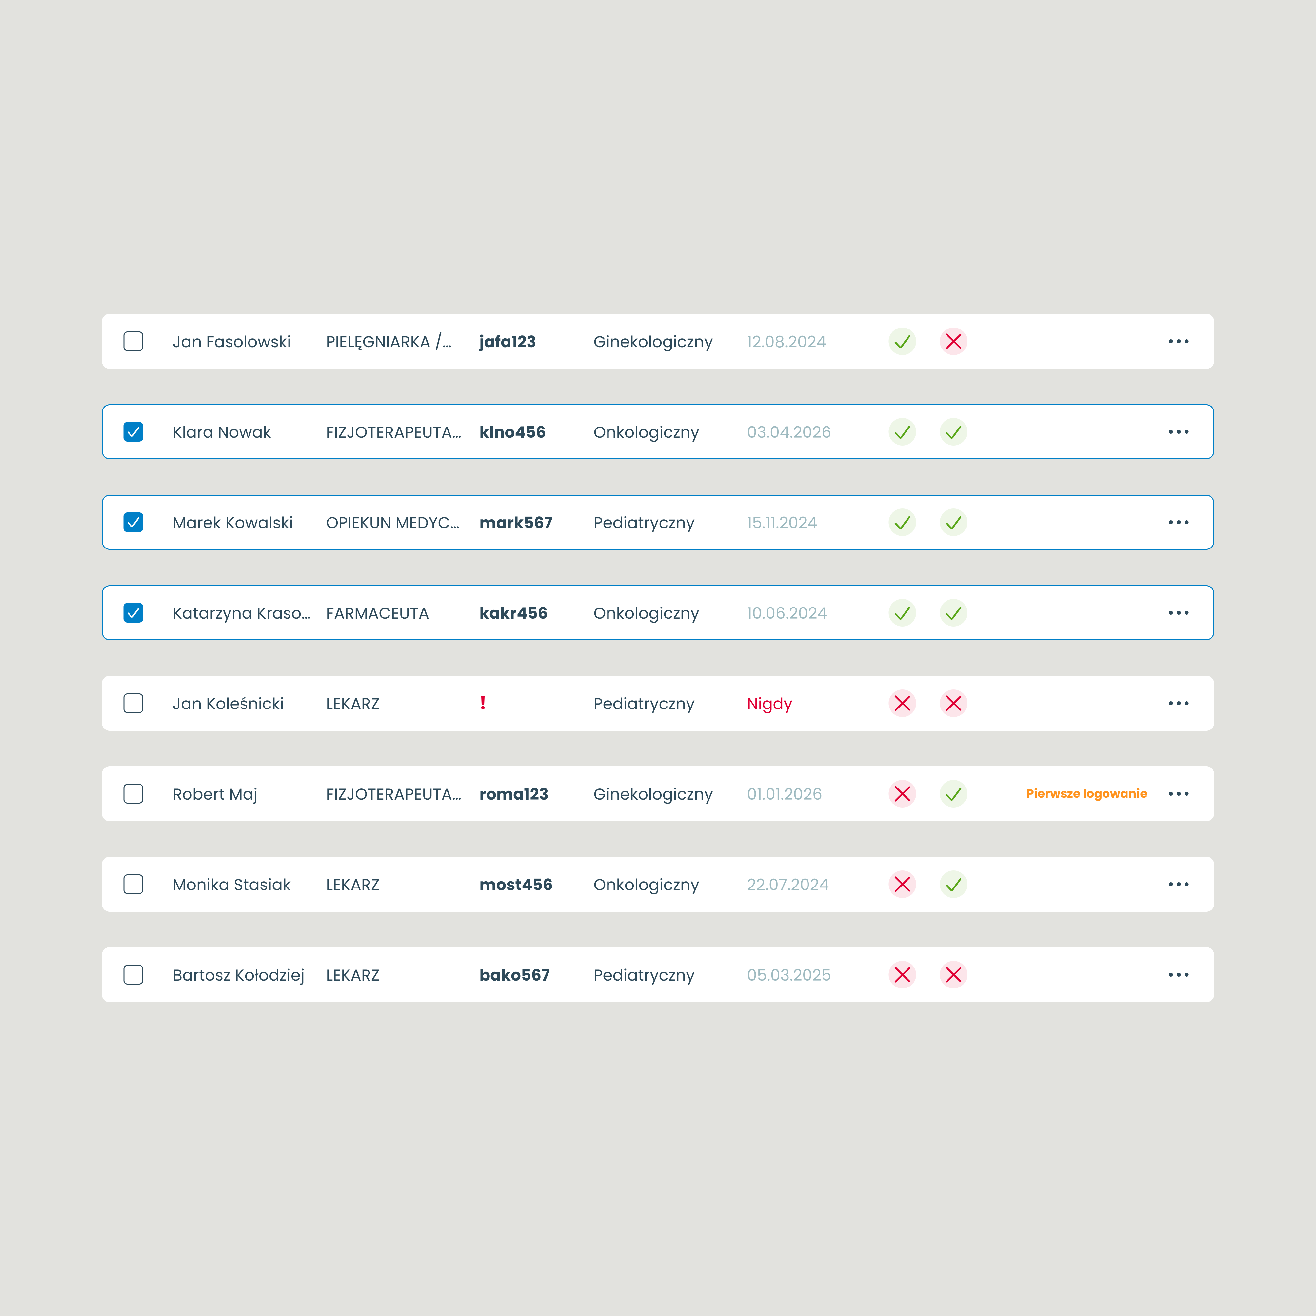Open the three-dot menu for Klara Nowak

point(1178,432)
